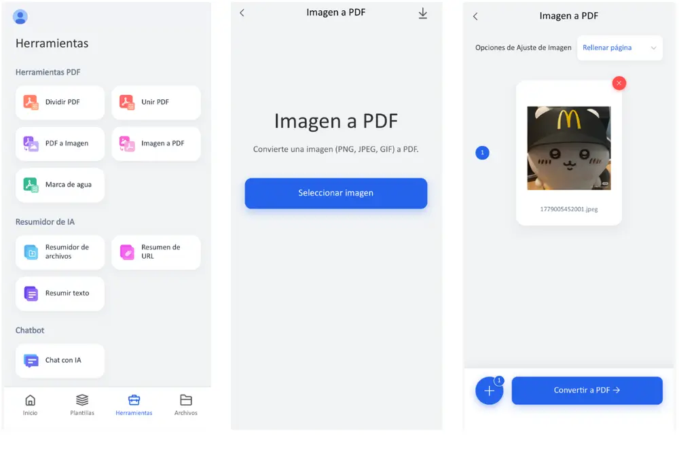The height and width of the screenshot is (449, 679).
Task: Click the Seleccionar imagen button
Action: tap(335, 194)
